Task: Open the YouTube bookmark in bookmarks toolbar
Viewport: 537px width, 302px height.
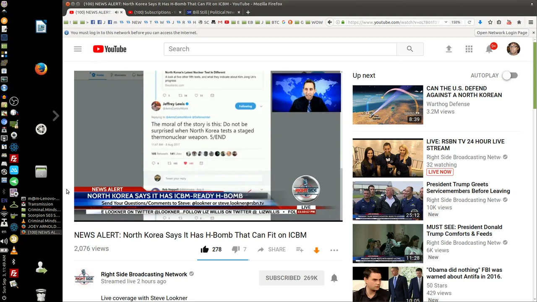Action: click(x=227, y=22)
